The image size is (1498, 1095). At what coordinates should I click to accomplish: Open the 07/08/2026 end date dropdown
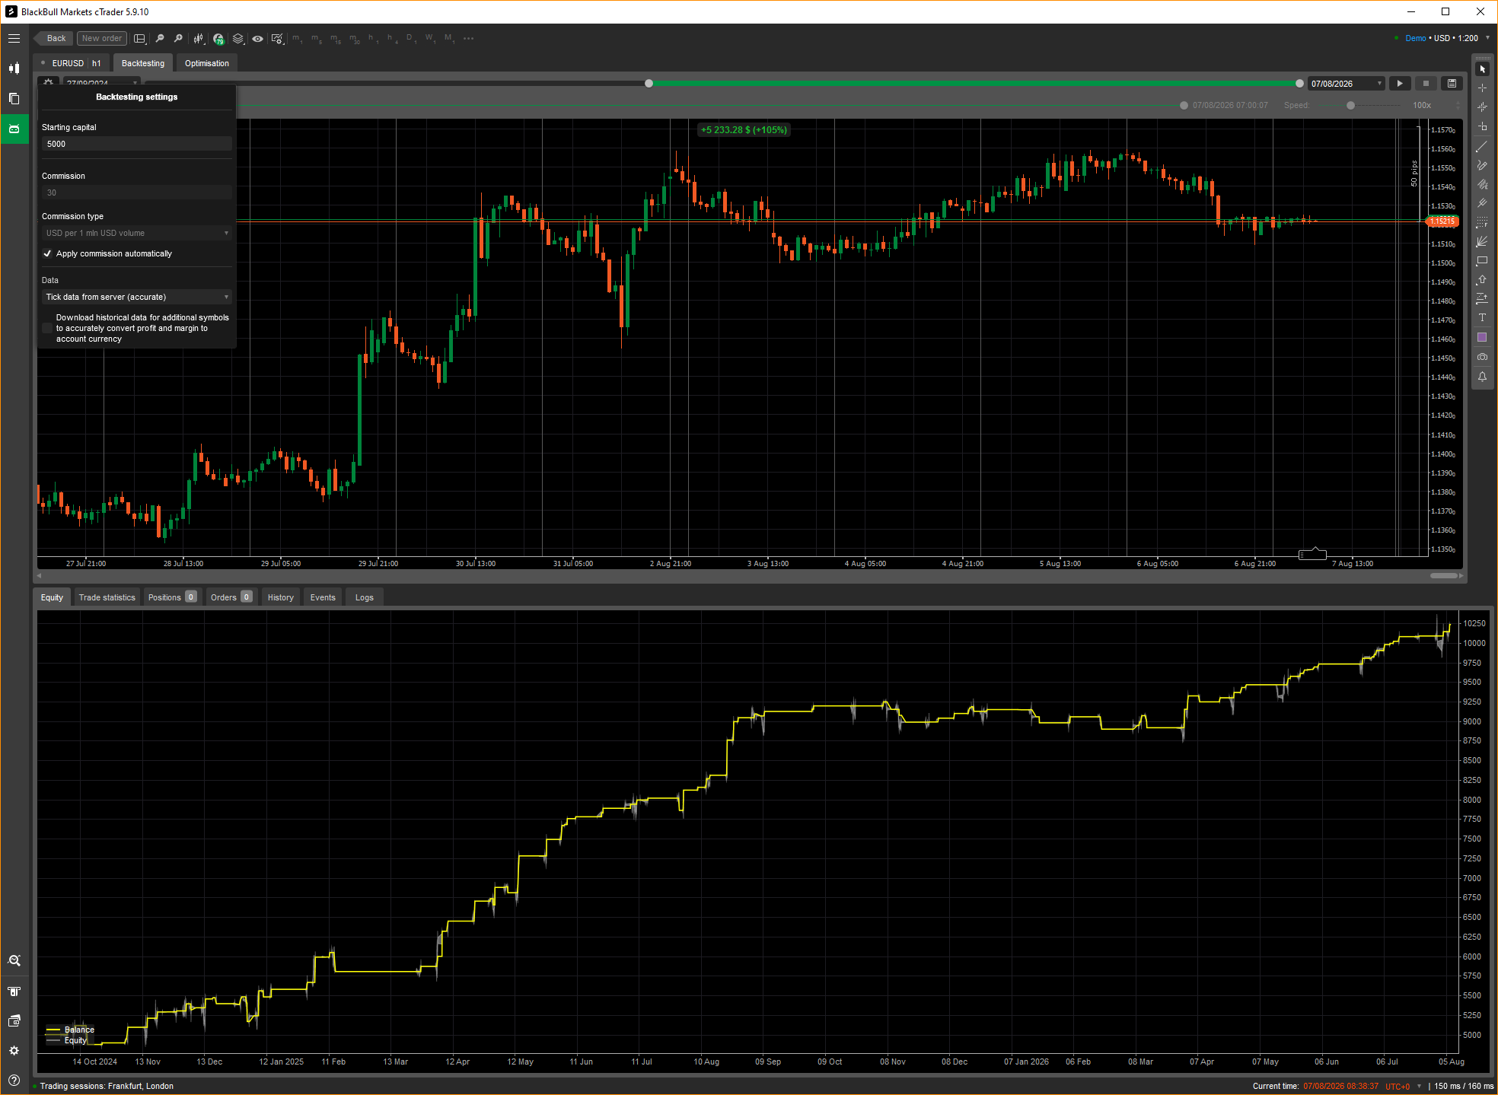1346,84
